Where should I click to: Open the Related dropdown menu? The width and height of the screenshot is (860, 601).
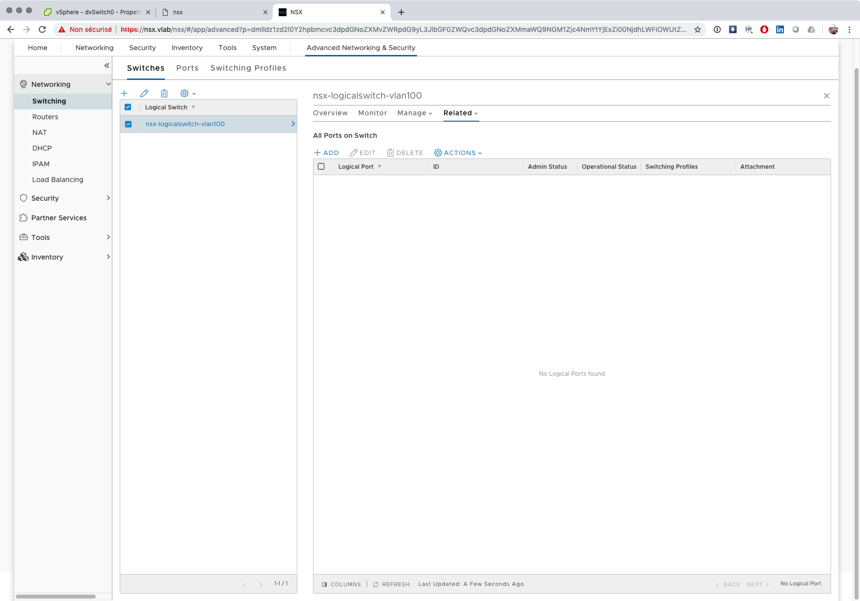[x=460, y=113]
